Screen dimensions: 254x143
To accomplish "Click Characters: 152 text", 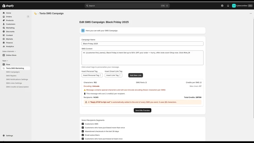I will [90, 83].
